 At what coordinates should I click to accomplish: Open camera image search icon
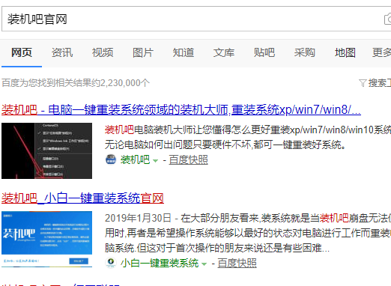(x=388, y=19)
